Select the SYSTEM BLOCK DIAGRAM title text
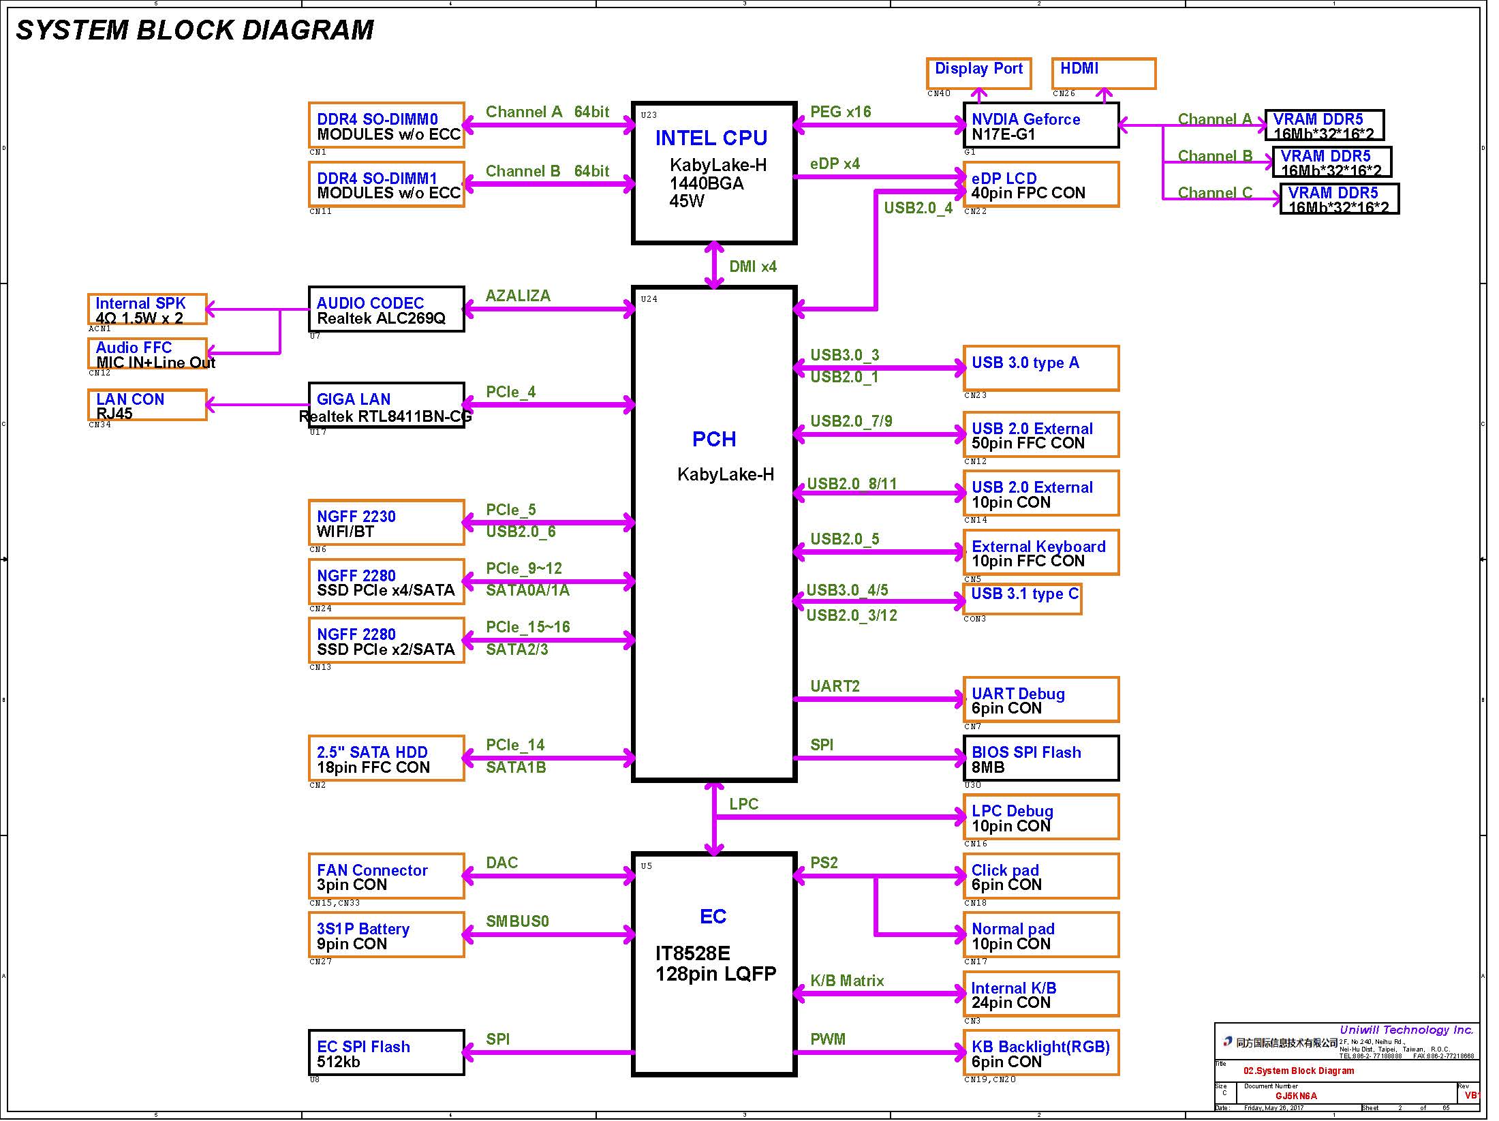 tap(195, 30)
